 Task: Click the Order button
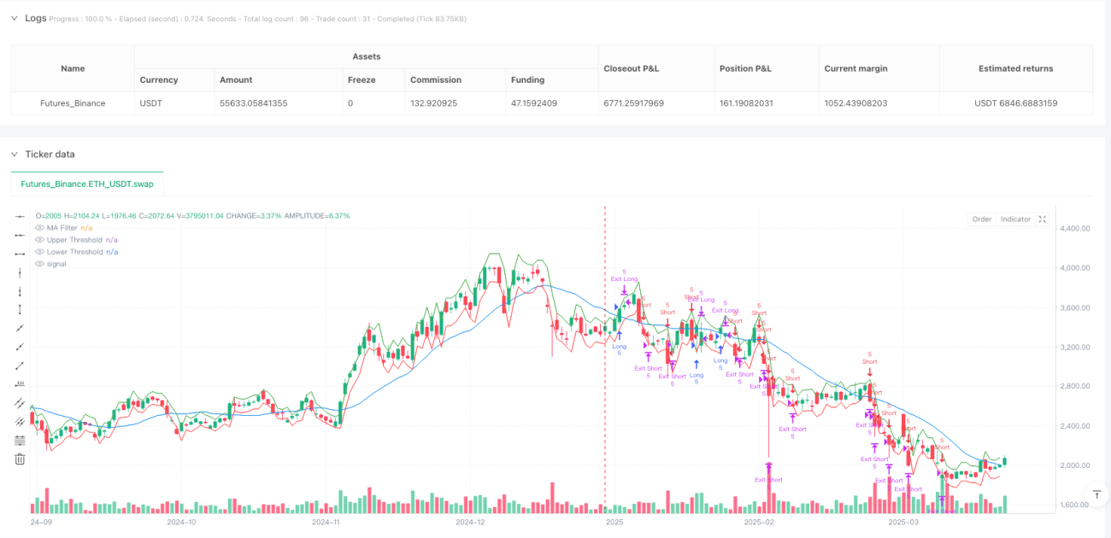point(982,219)
